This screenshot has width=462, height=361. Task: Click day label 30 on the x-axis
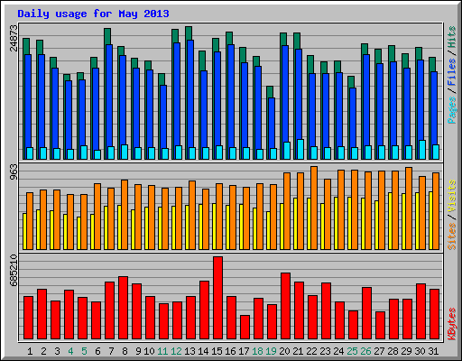point(420,351)
